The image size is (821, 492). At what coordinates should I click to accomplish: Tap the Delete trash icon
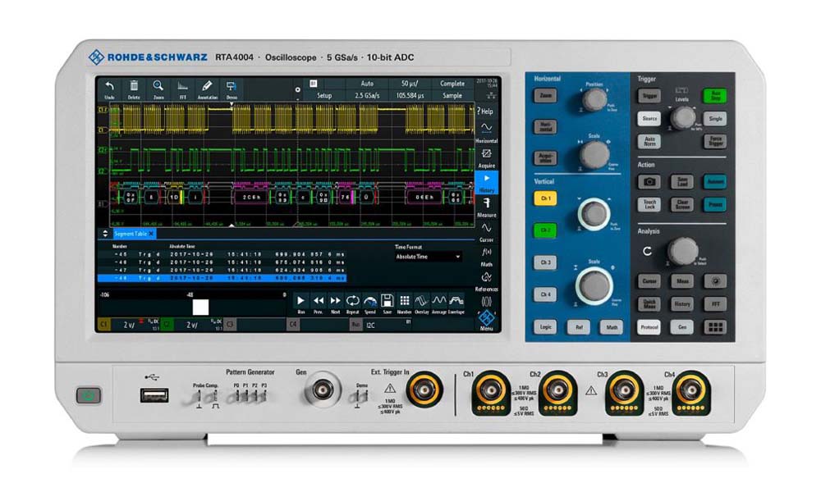(134, 86)
